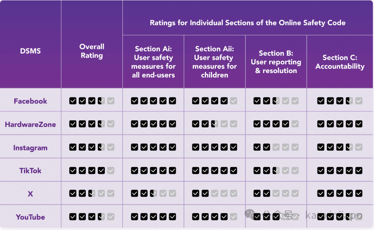
Task: Click the grey last checkbox in HardwareZone's Section B
Action: tap(295, 124)
